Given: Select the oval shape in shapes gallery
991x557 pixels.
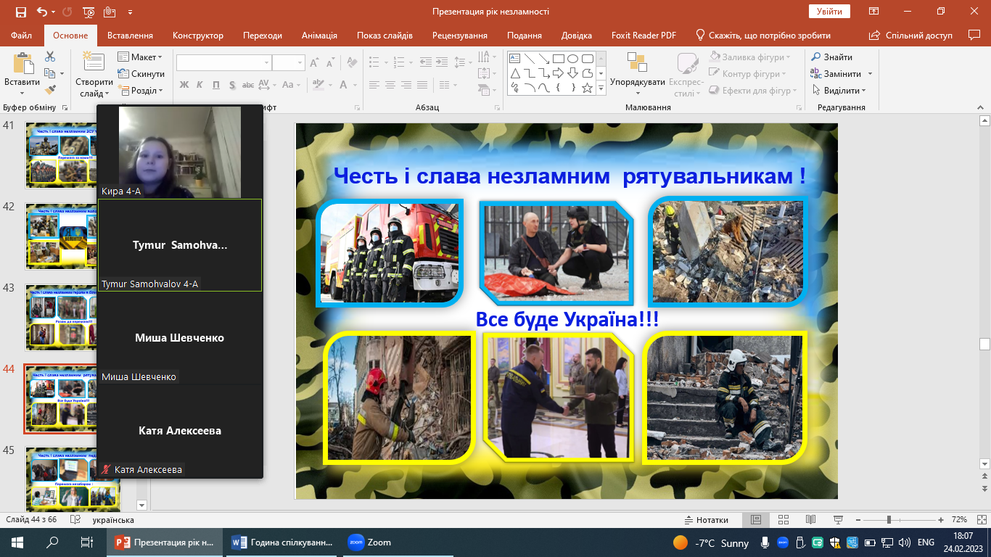Looking at the screenshot, I should [572, 59].
